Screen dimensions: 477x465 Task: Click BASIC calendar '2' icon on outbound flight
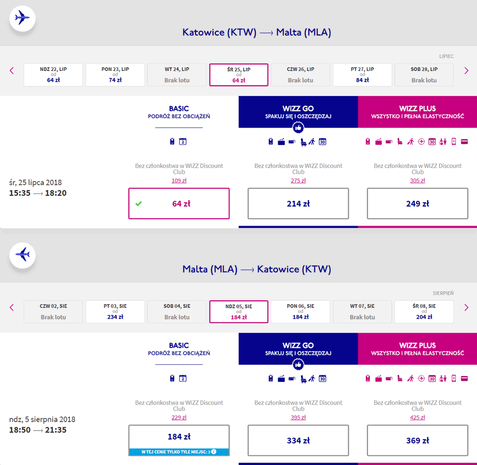(182, 141)
